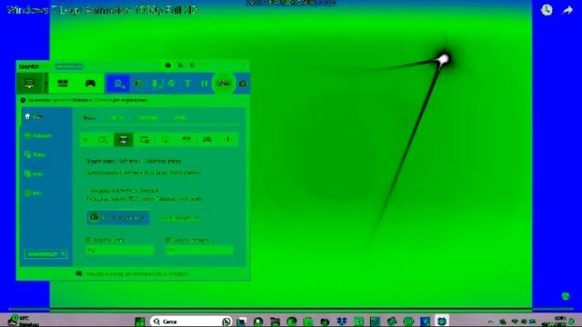Click the Cerca taskbar search box
582x327 pixels.
191,321
